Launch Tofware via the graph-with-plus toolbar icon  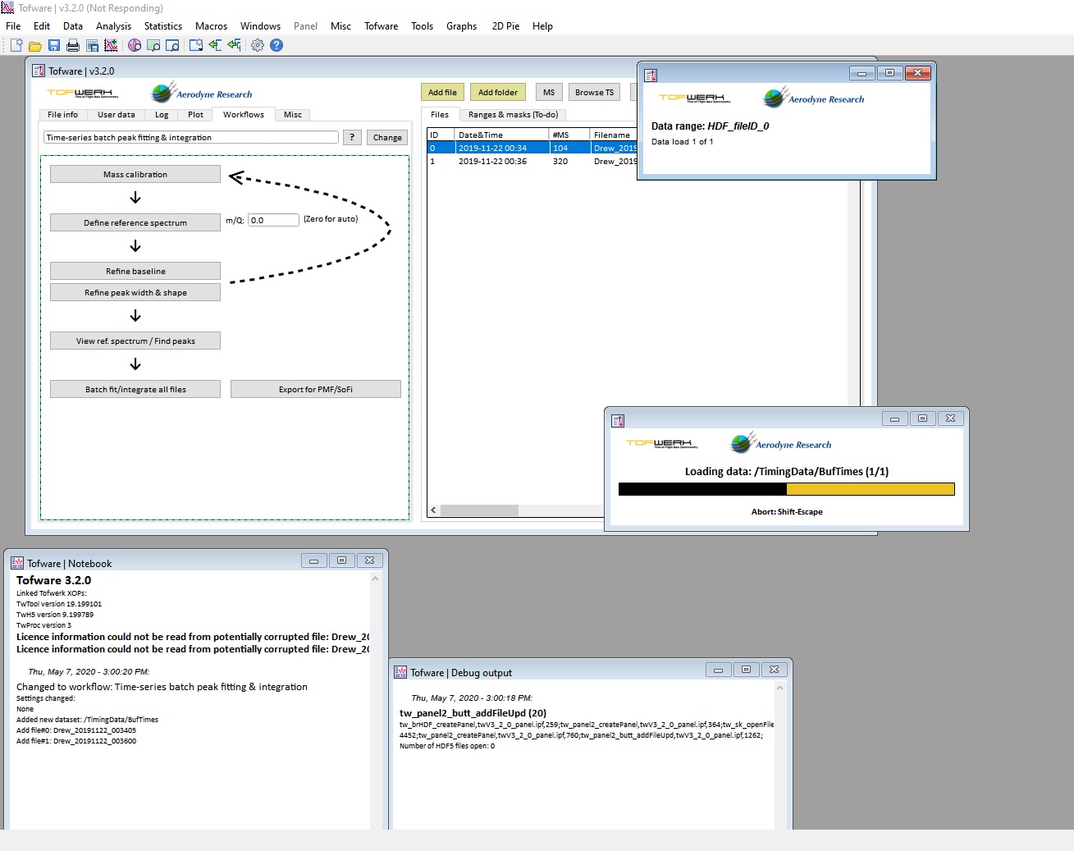tap(111, 45)
